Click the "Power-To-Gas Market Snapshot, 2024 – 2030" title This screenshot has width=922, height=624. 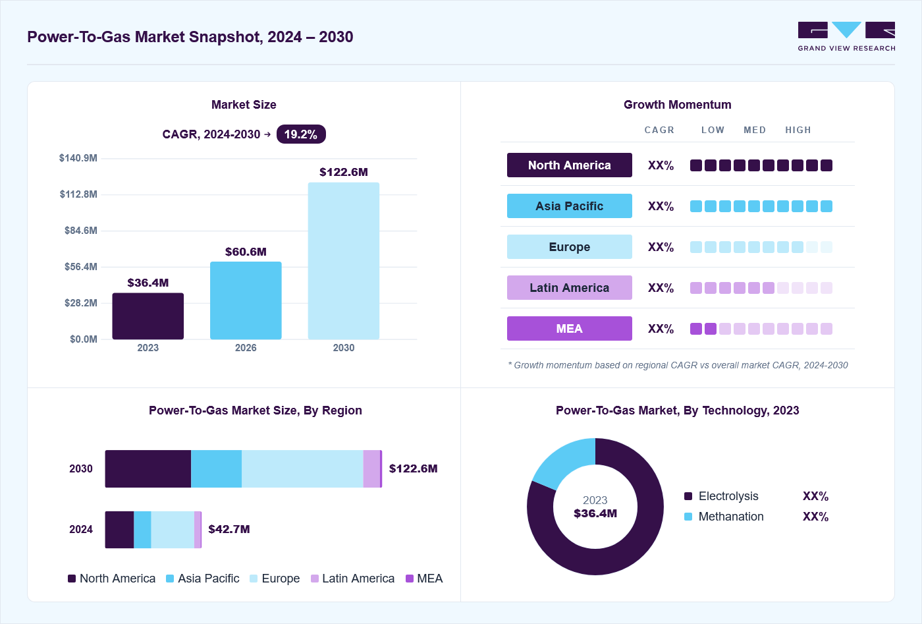pyautogui.click(x=190, y=37)
